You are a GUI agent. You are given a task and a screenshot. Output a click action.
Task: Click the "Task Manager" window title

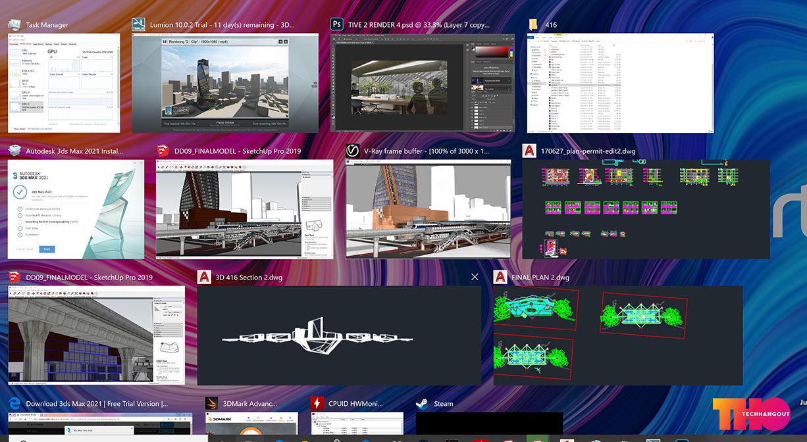click(x=47, y=25)
